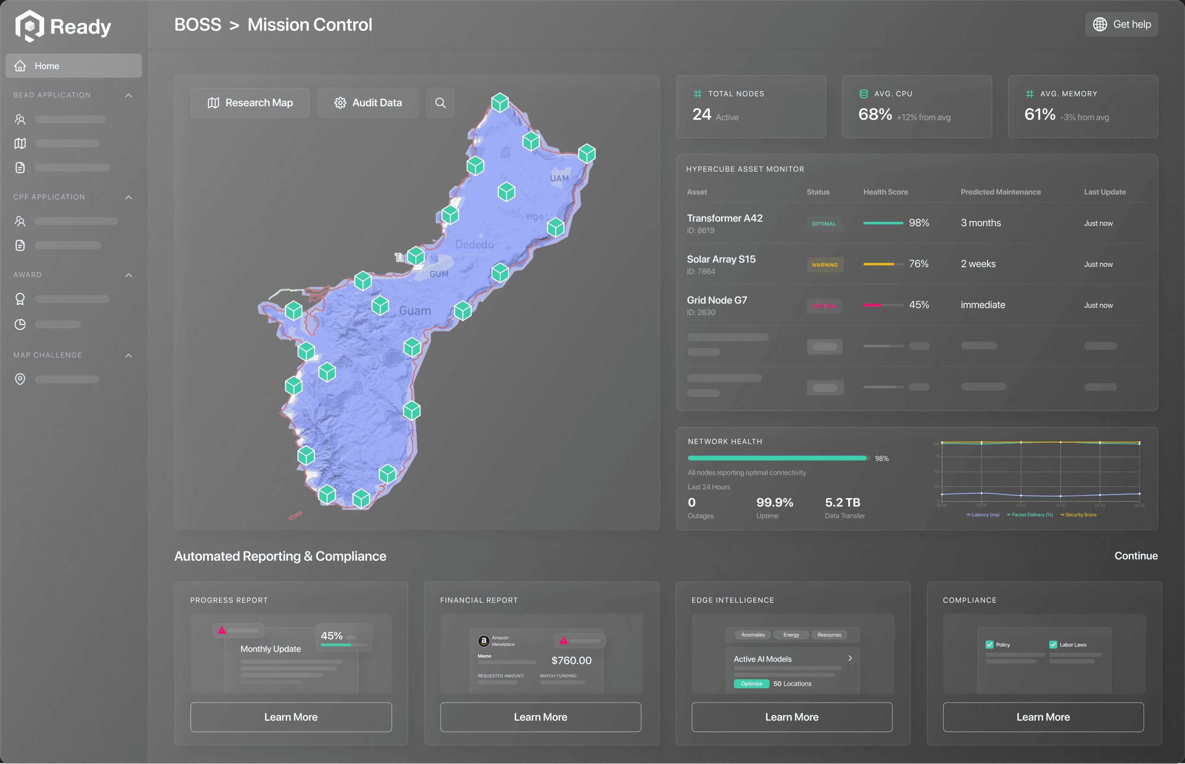The image size is (1185, 764).
Task: Click the award ribbon sidebar icon
Action: (x=20, y=299)
